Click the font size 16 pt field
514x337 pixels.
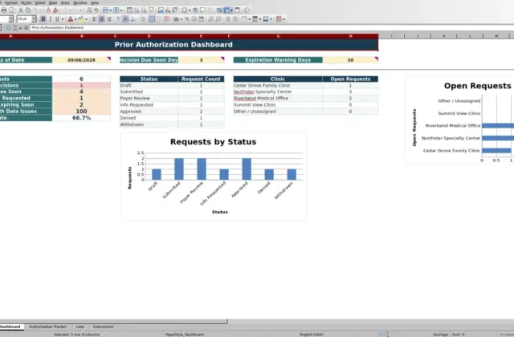tap(24, 19)
